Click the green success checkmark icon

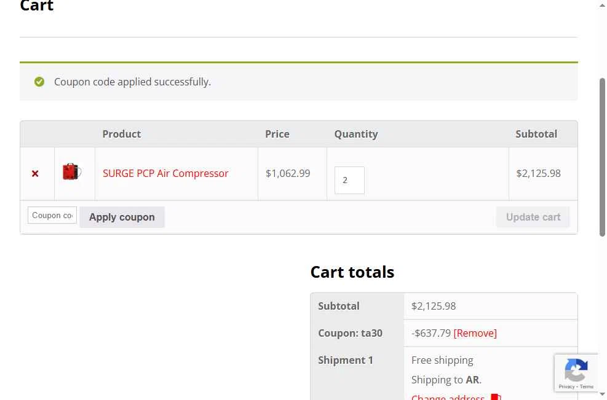tap(39, 82)
